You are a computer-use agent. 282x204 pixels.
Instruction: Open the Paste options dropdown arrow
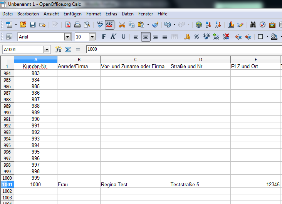(148, 25)
